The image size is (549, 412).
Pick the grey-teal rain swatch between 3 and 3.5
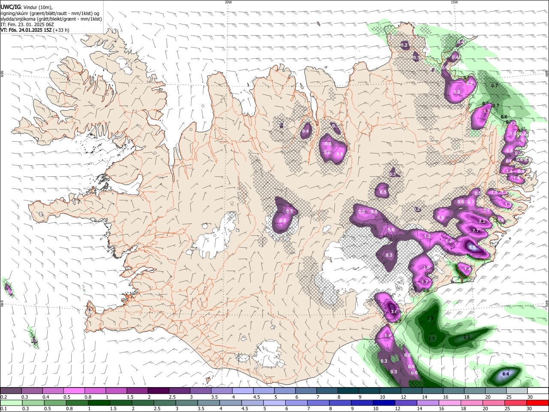[187, 403]
